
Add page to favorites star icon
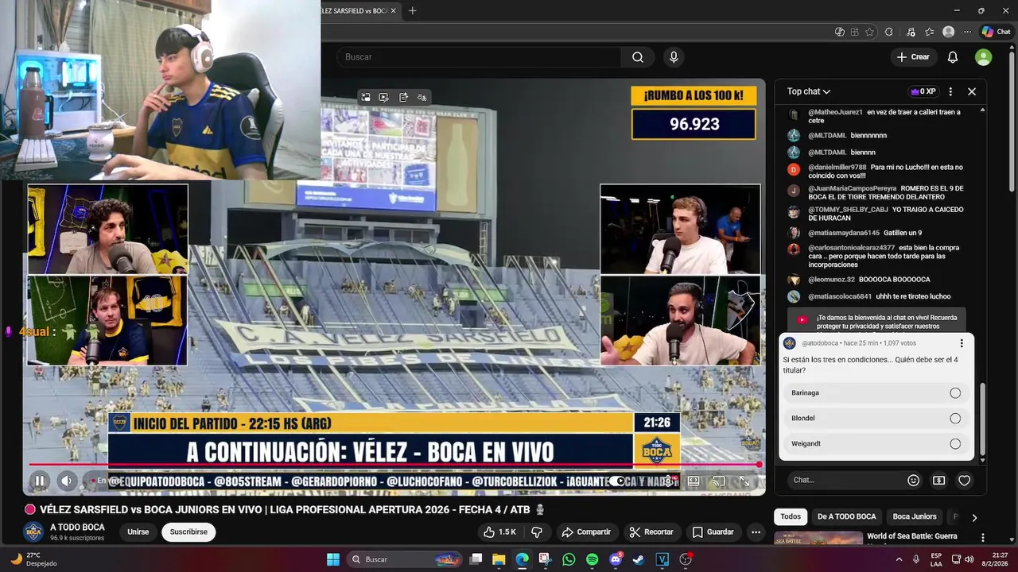pyautogui.click(x=869, y=32)
